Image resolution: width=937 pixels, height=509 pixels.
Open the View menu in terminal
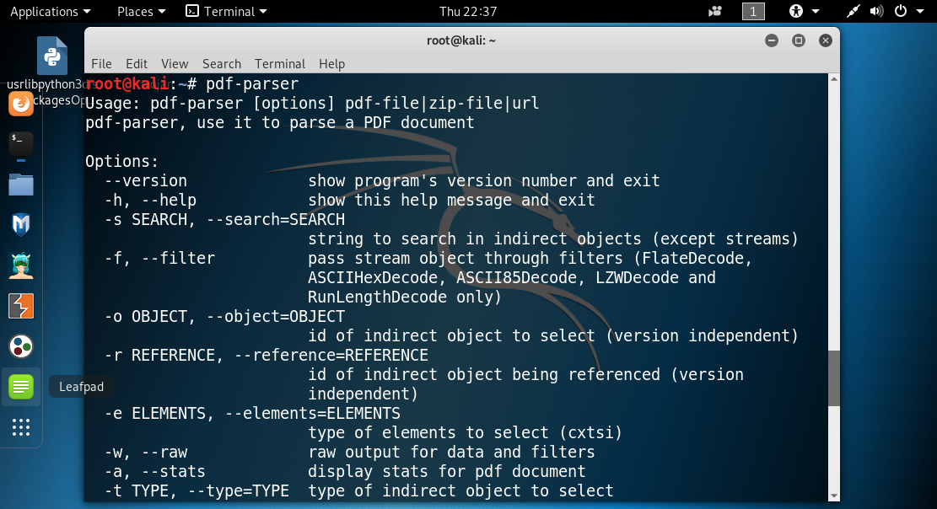(x=175, y=63)
